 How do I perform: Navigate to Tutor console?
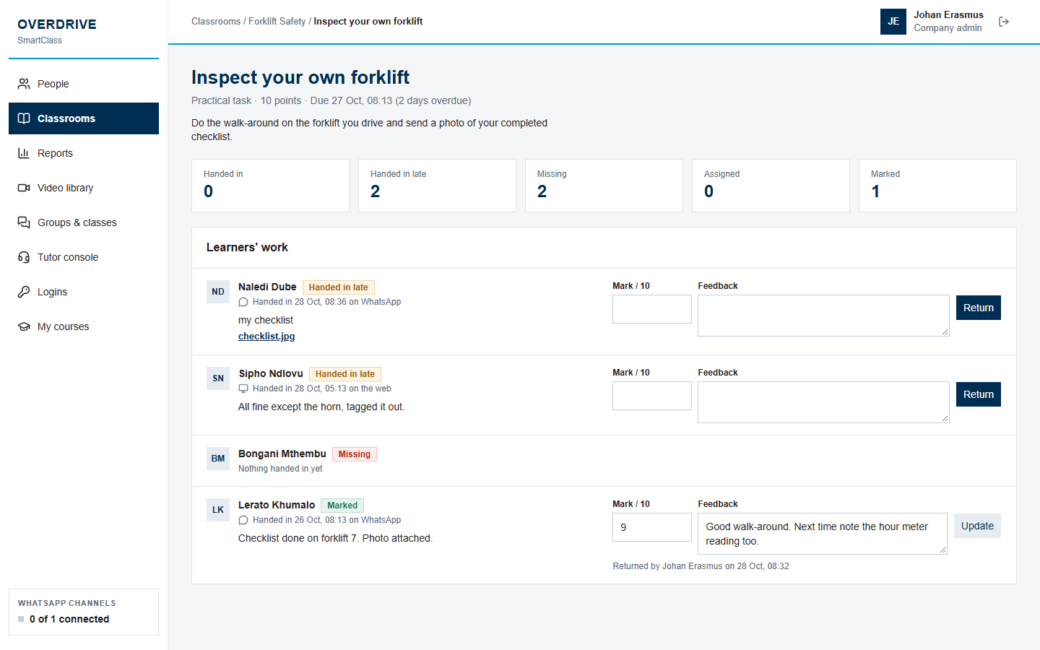84,257
